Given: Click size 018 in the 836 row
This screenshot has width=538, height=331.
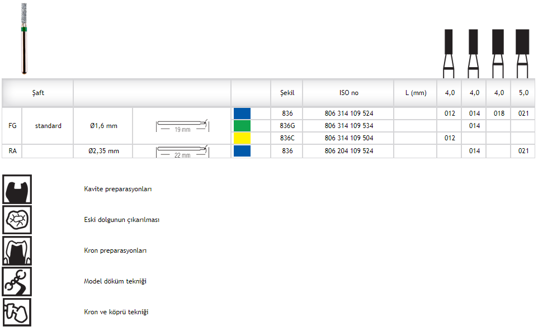Looking at the screenshot, I should coord(499,114).
